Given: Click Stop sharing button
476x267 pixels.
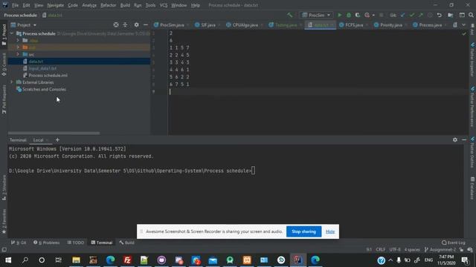Looking at the screenshot, I should [x=303, y=231].
